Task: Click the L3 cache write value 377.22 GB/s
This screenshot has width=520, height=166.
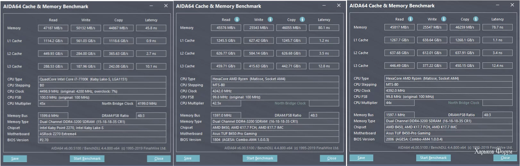Action: click(432, 66)
